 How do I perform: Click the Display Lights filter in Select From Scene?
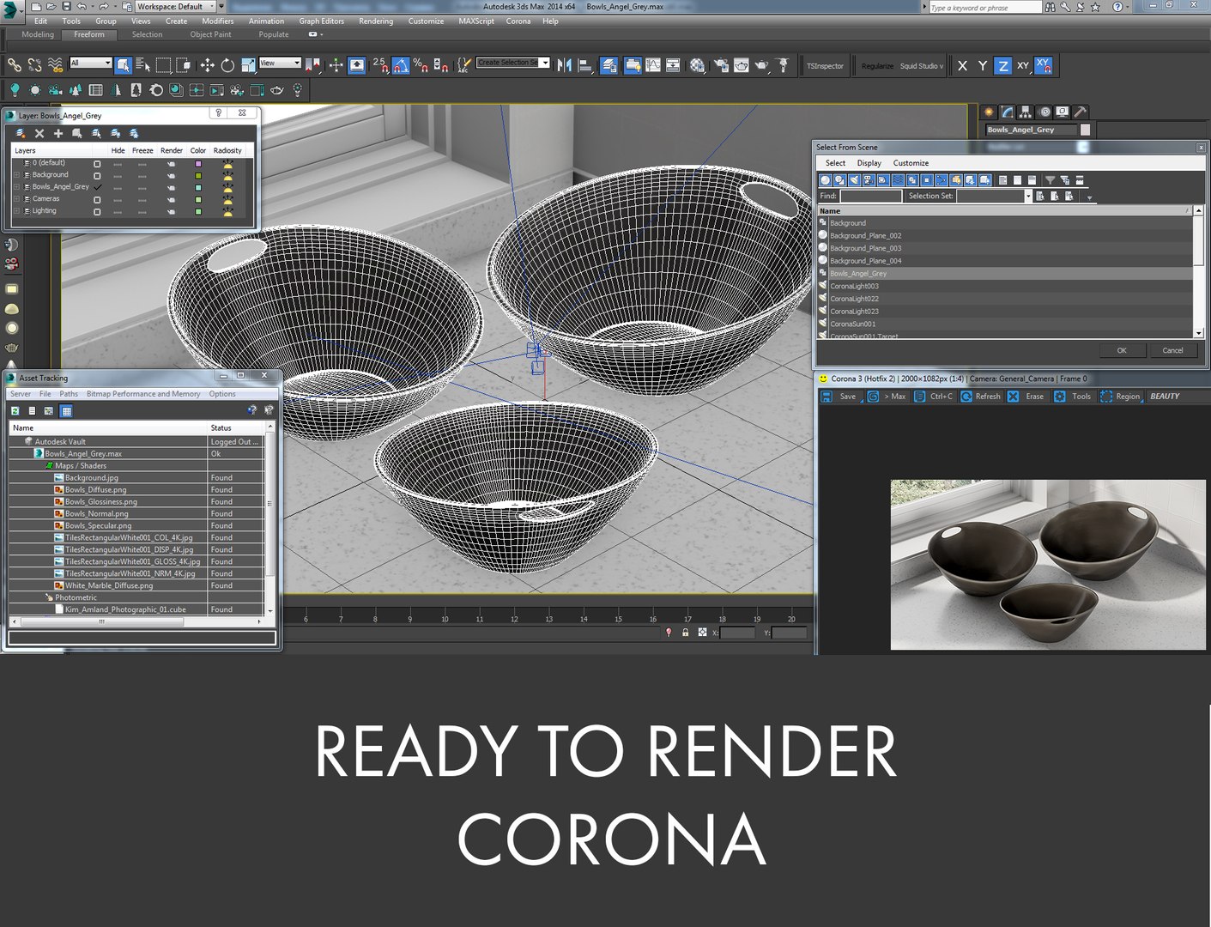(x=854, y=180)
